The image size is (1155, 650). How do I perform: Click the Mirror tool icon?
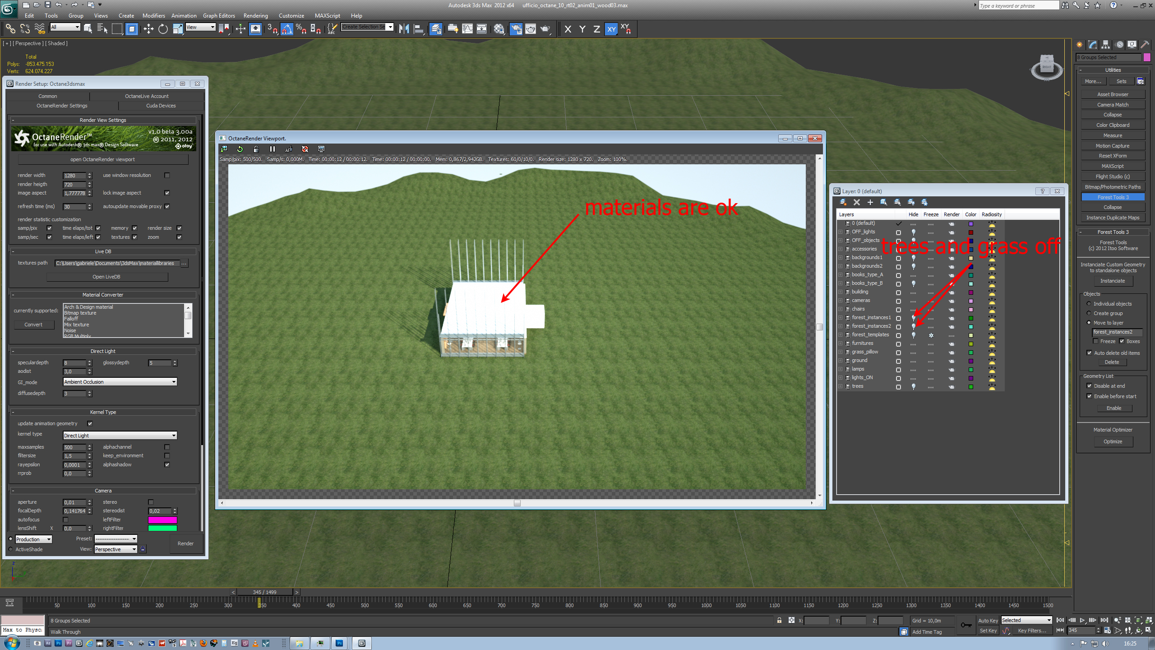(404, 29)
